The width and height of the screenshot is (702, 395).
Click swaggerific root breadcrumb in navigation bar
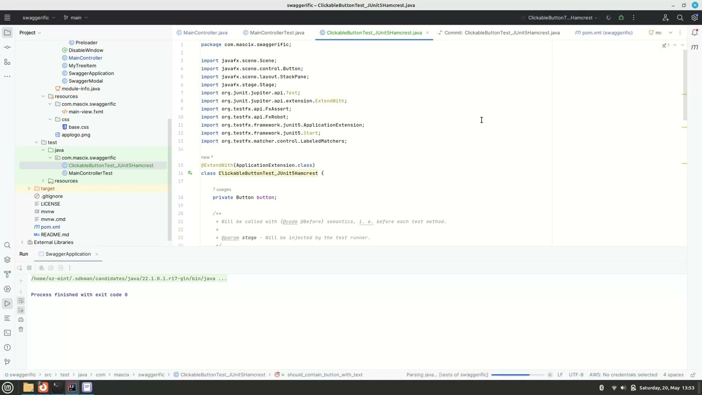point(20,375)
